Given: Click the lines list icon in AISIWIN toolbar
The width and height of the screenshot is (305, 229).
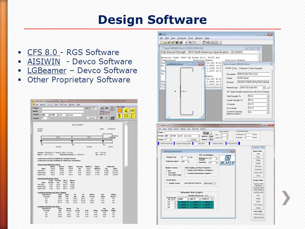Looking at the screenshot, I should [x=204, y=133].
